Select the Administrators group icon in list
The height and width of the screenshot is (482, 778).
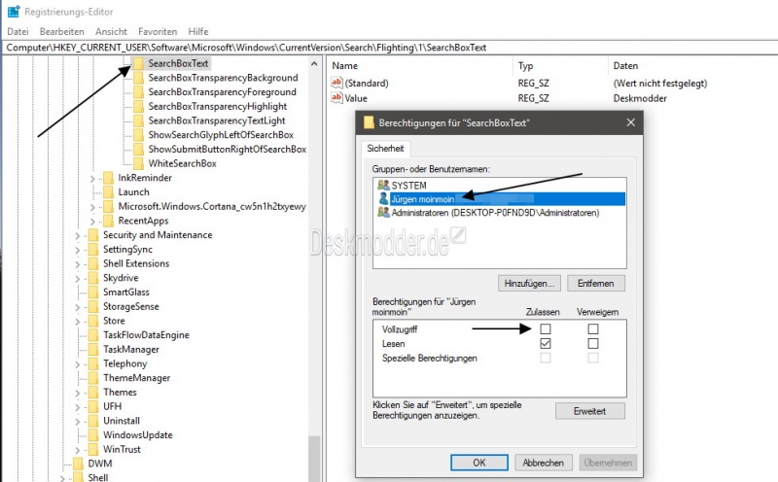[x=383, y=213]
